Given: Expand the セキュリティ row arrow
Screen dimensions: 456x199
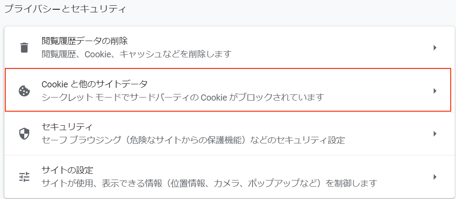Looking at the screenshot, I should tap(435, 134).
